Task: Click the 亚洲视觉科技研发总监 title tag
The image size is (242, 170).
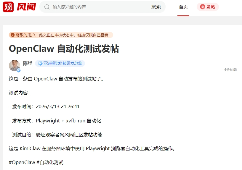Action: coord(63,63)
